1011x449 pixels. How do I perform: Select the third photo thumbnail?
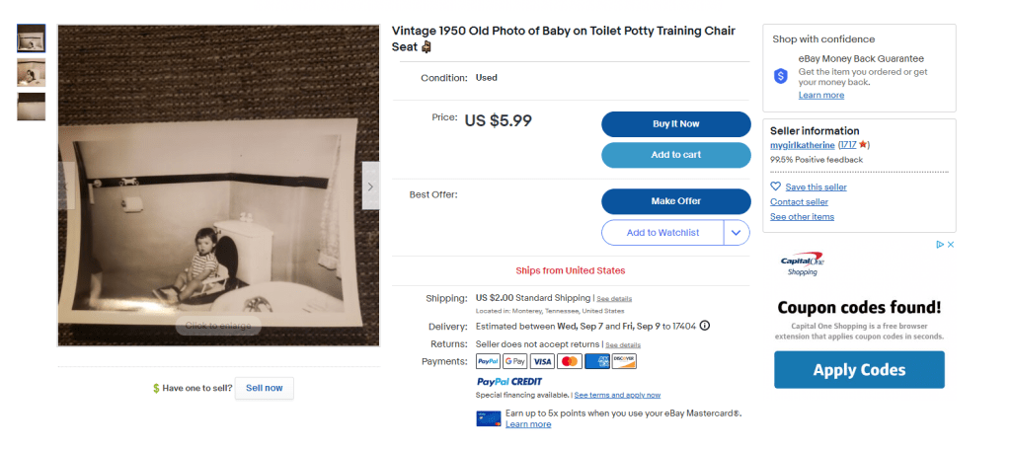[x=32, y=107]
